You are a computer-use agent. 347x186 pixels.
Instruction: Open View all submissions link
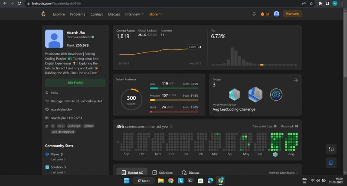pos(283,173)
